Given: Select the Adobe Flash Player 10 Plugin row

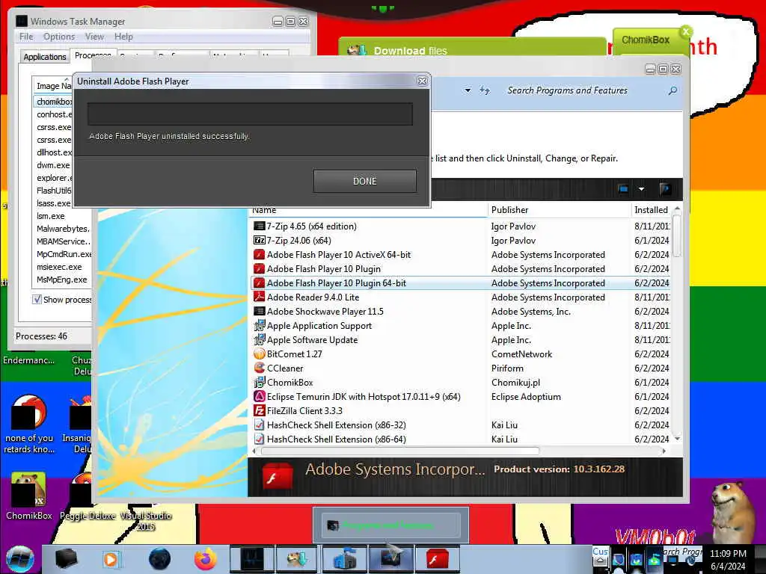Looking at the screenshot, I should coord(460,268).
